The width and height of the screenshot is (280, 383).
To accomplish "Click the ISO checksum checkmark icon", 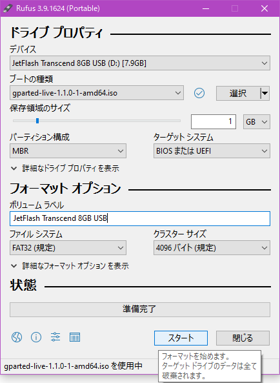I will [199, 93].
